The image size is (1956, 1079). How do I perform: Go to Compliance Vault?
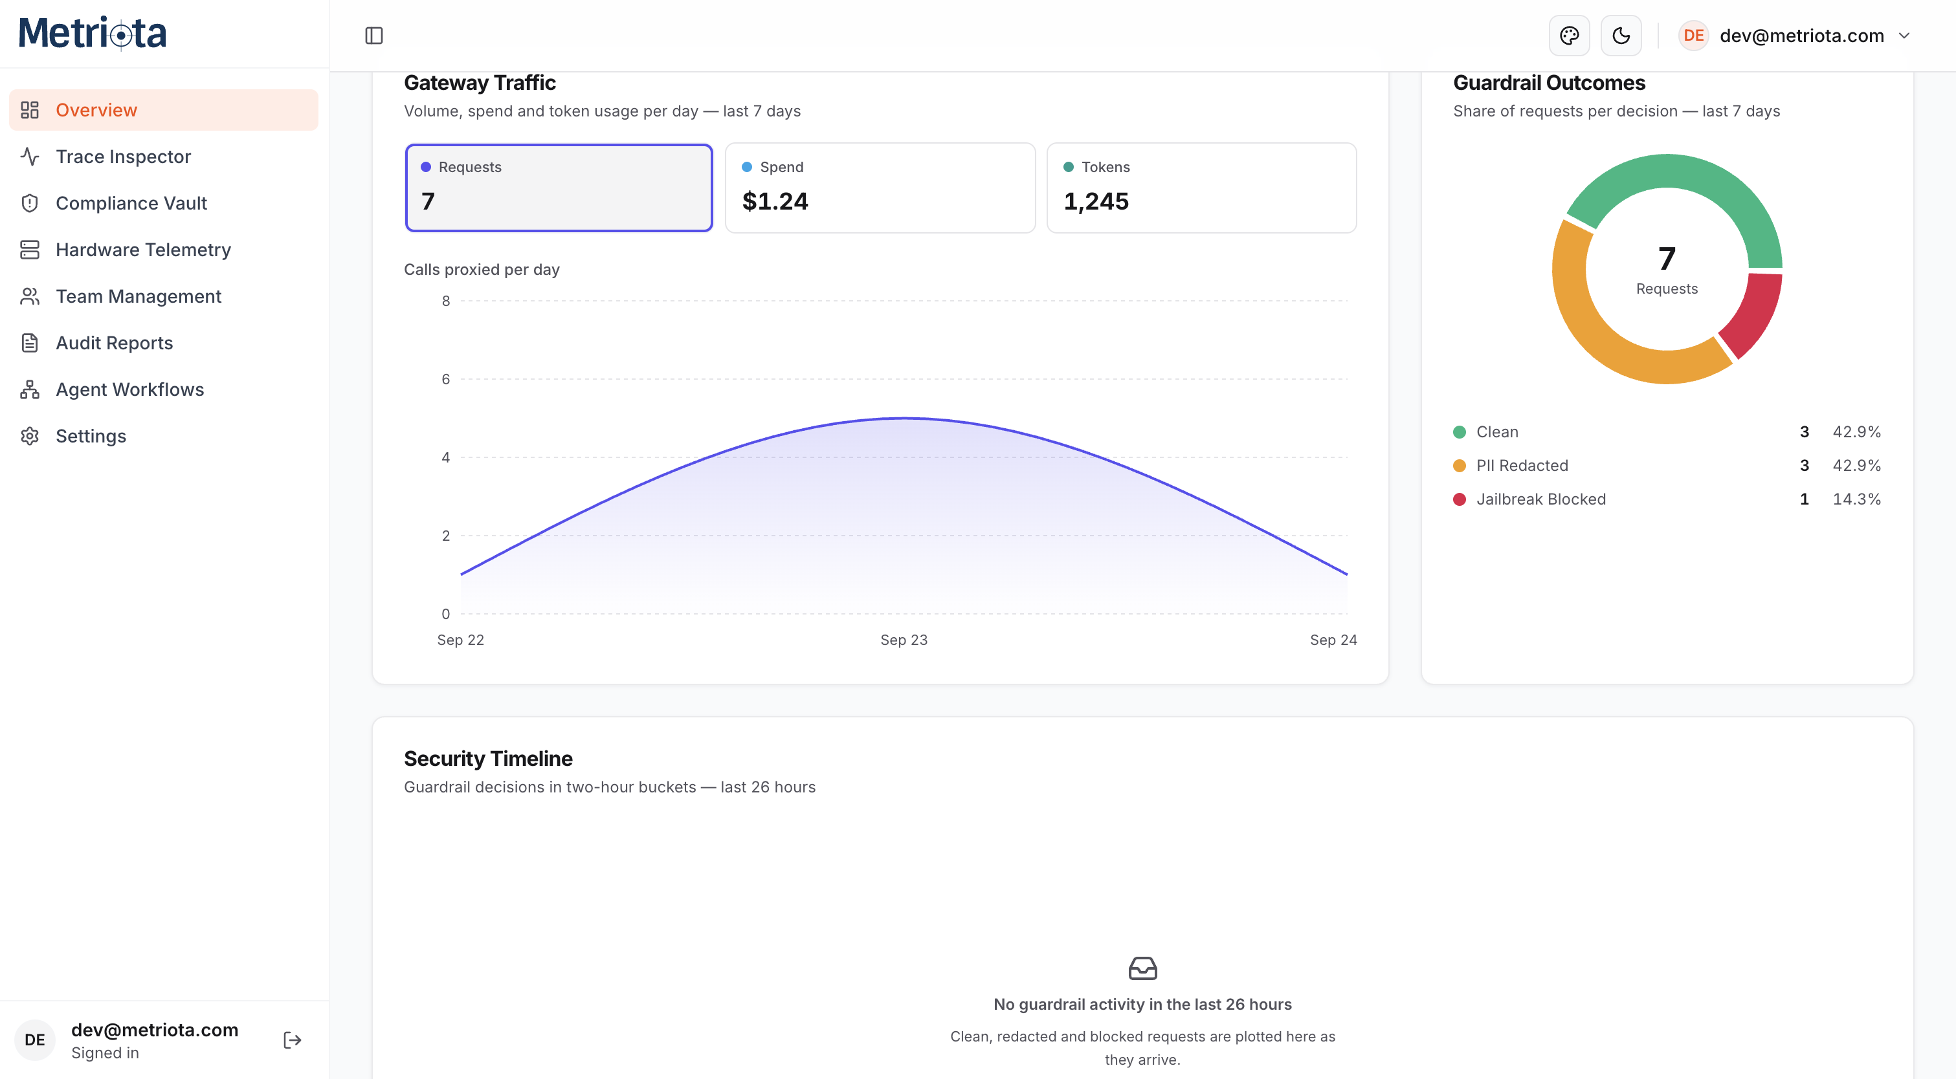(163, 203)
